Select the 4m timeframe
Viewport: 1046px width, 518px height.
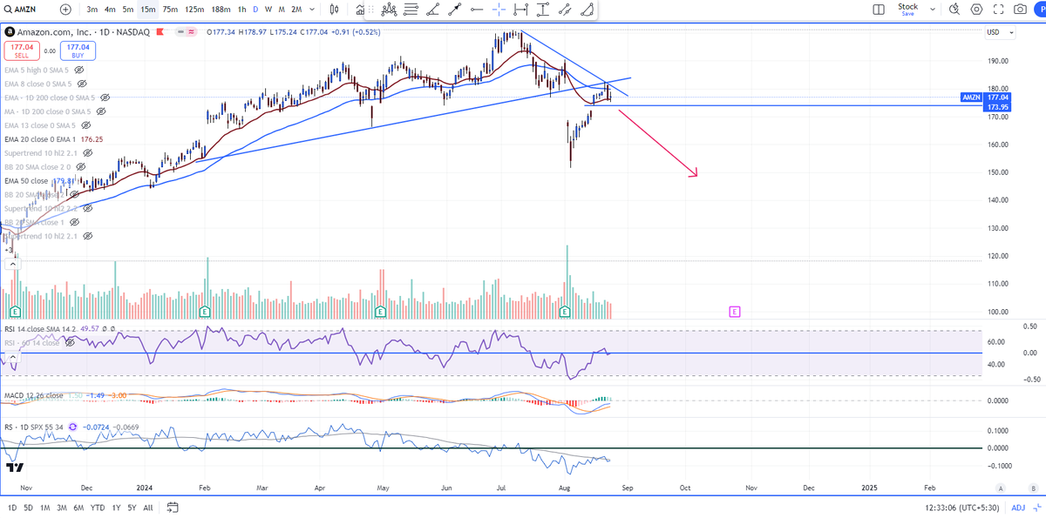click(110, 9)
